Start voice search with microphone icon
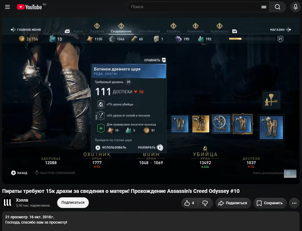Screen dimensions: 302x231 point(295,7)
